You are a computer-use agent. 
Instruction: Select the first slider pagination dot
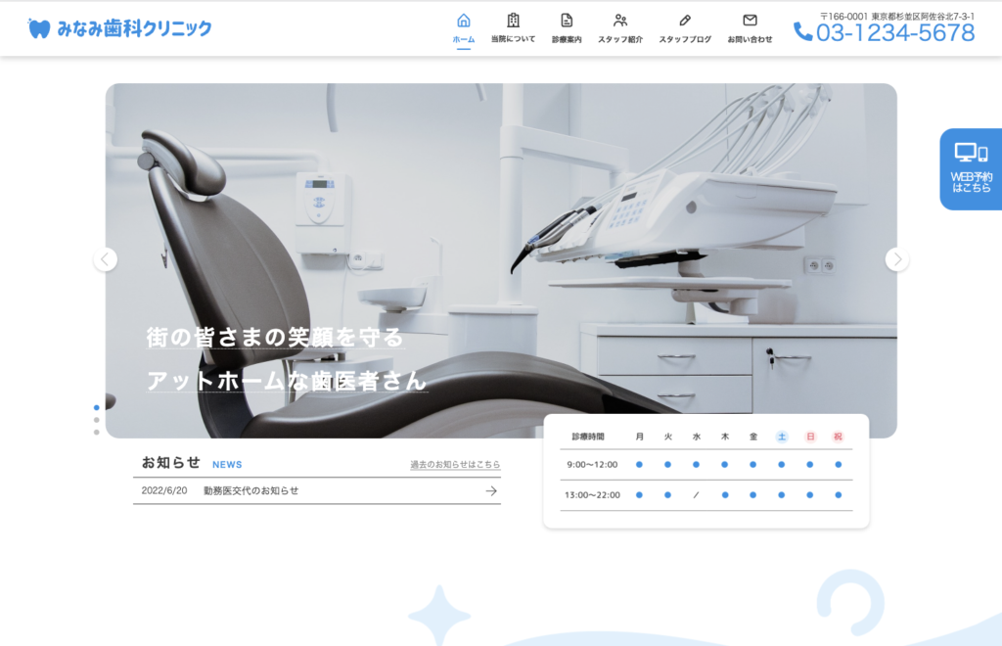click(96, 407)
